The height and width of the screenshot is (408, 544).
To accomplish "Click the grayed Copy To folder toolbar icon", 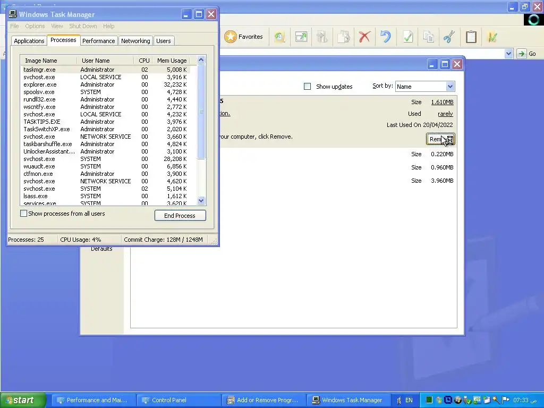I will 343,37.
